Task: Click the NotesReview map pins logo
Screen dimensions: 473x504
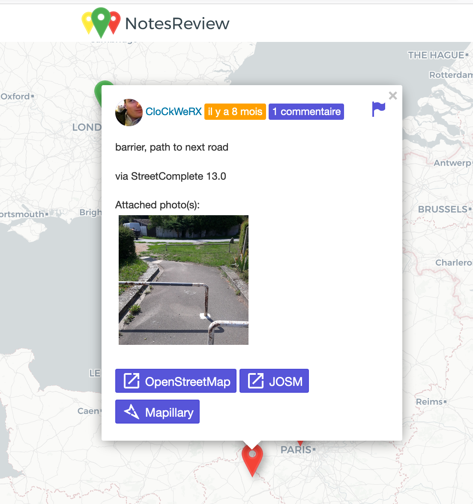Action: (x=101, y=22)
